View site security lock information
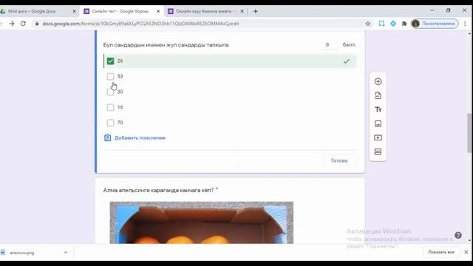473x266 pixels. (37, 24)
